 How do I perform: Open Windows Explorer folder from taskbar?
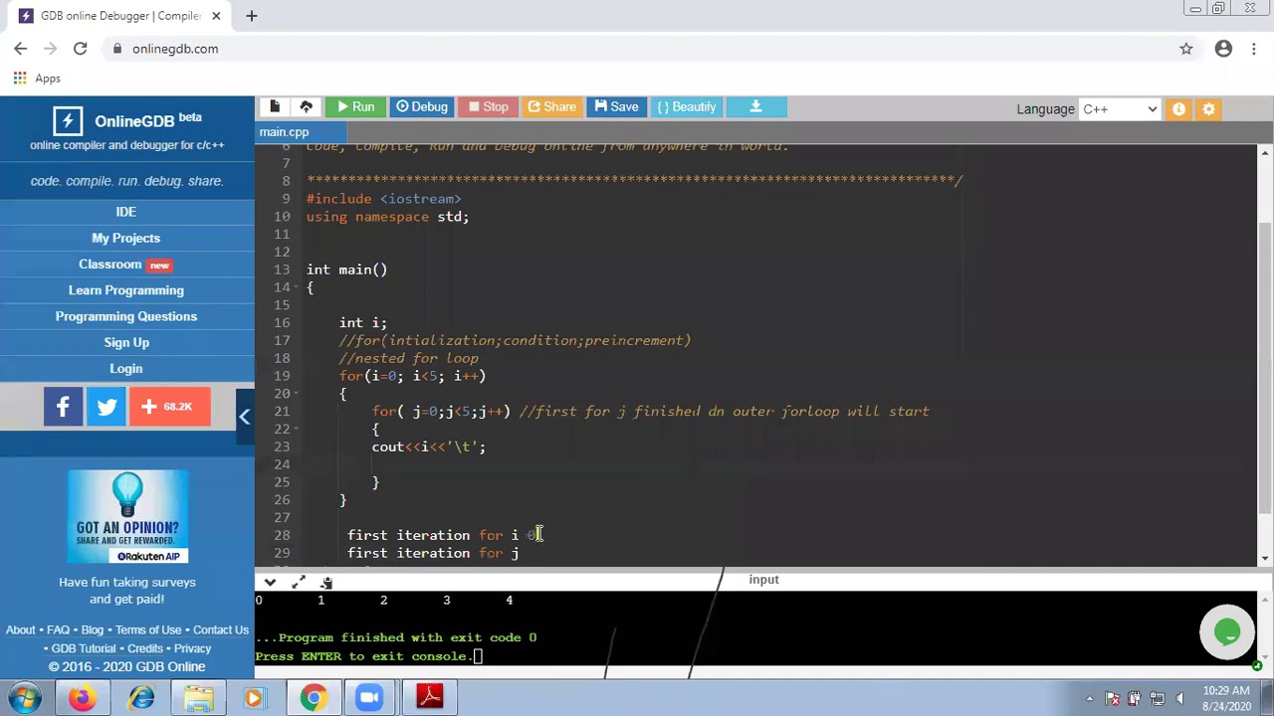pyautogui.click(x=198, y=698)
